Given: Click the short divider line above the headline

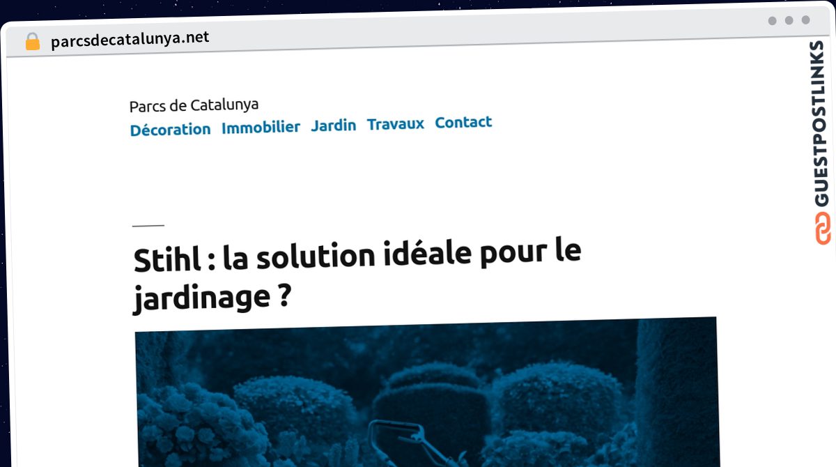Looking at the screenshot, I should pos(148,226).
